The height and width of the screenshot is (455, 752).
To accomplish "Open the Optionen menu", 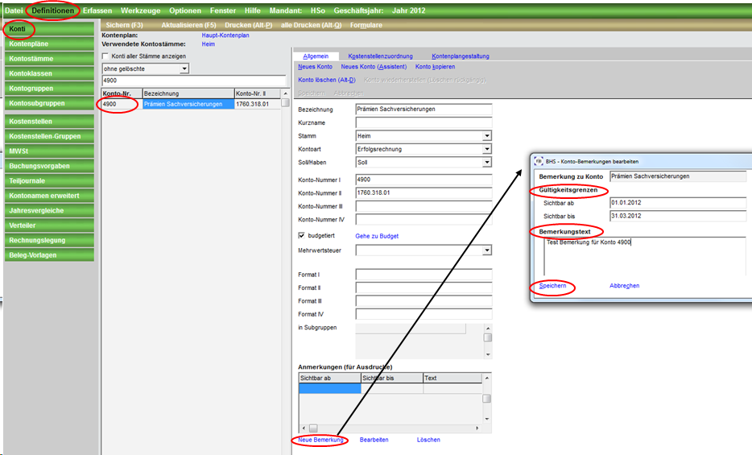I will click(x=185, y=10).
